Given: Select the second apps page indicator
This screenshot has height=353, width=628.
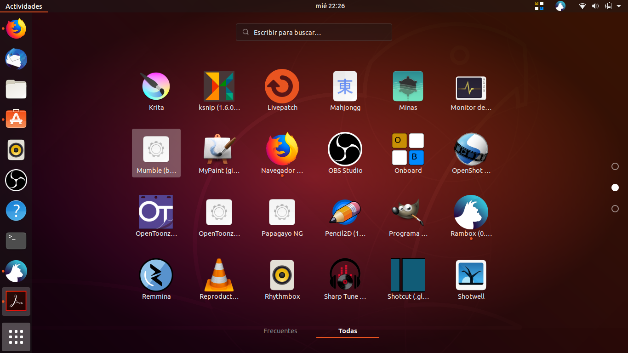Looking at the screenshot, I should coord(615,188).
